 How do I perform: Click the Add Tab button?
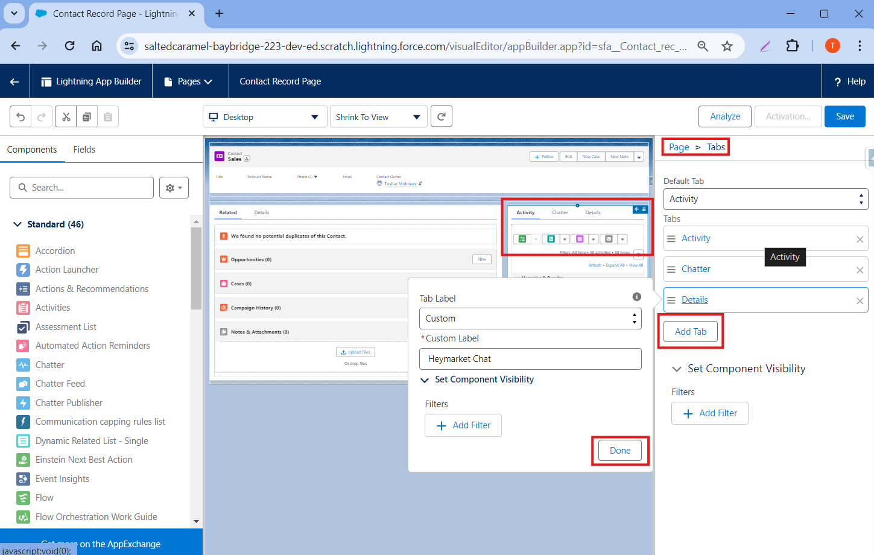click(x=691, y=332)
